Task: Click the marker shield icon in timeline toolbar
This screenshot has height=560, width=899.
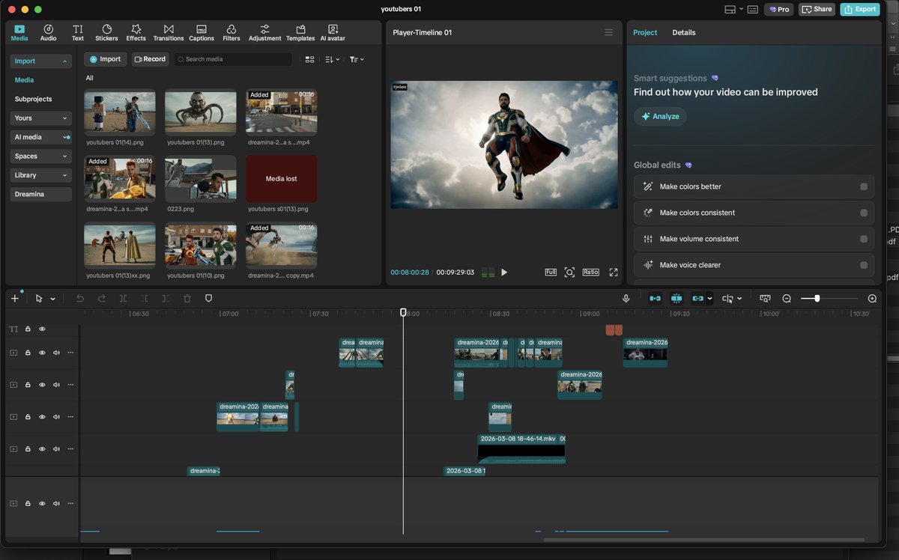Action: (x=209, y=298)
